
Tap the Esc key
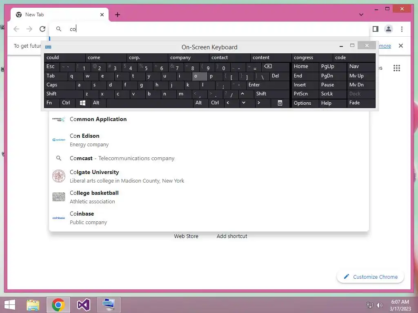(52, 66)
